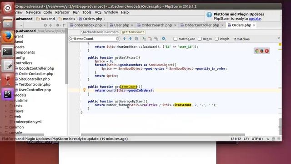
Task: Click the update link in notification
Action: click(x=255, y=19)
